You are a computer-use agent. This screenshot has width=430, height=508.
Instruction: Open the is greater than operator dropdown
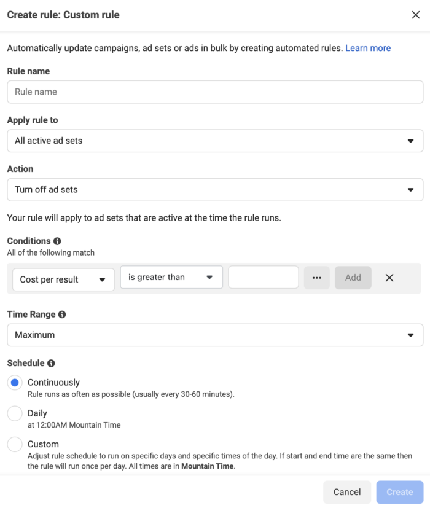(x=171, y=277)
